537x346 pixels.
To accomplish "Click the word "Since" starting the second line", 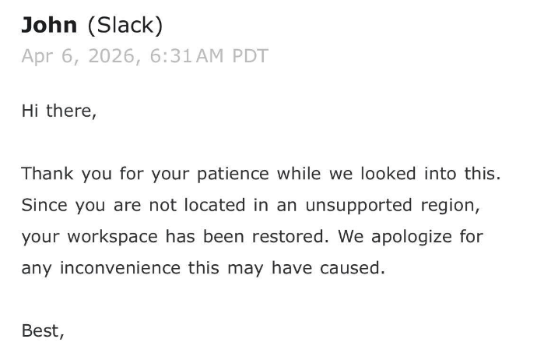I will [44, 206].
